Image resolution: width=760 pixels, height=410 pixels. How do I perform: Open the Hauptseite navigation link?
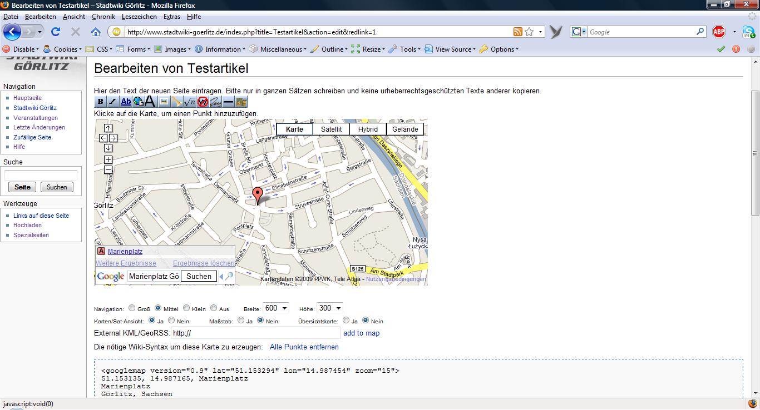pos(27,98)
